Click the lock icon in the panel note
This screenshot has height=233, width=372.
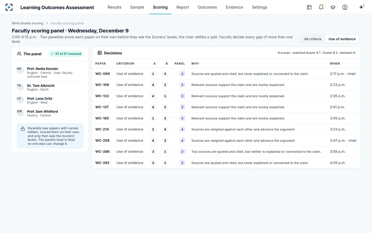(x=23, y=129)
